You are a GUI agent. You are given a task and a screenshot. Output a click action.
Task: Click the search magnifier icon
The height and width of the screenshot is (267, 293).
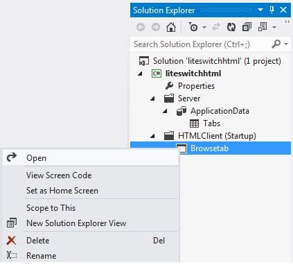(x=276, y=44)
